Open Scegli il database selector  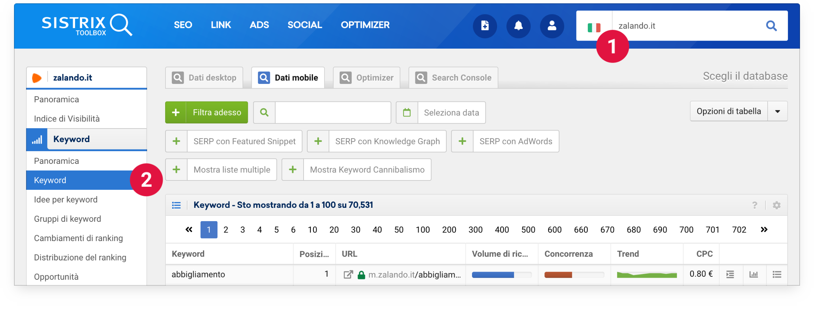(x=745, y=76)
